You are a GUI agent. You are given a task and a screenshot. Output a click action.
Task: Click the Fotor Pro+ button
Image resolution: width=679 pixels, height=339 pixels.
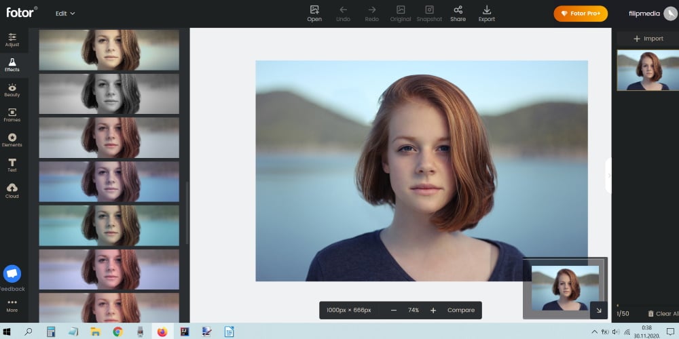tap(580, 14)
